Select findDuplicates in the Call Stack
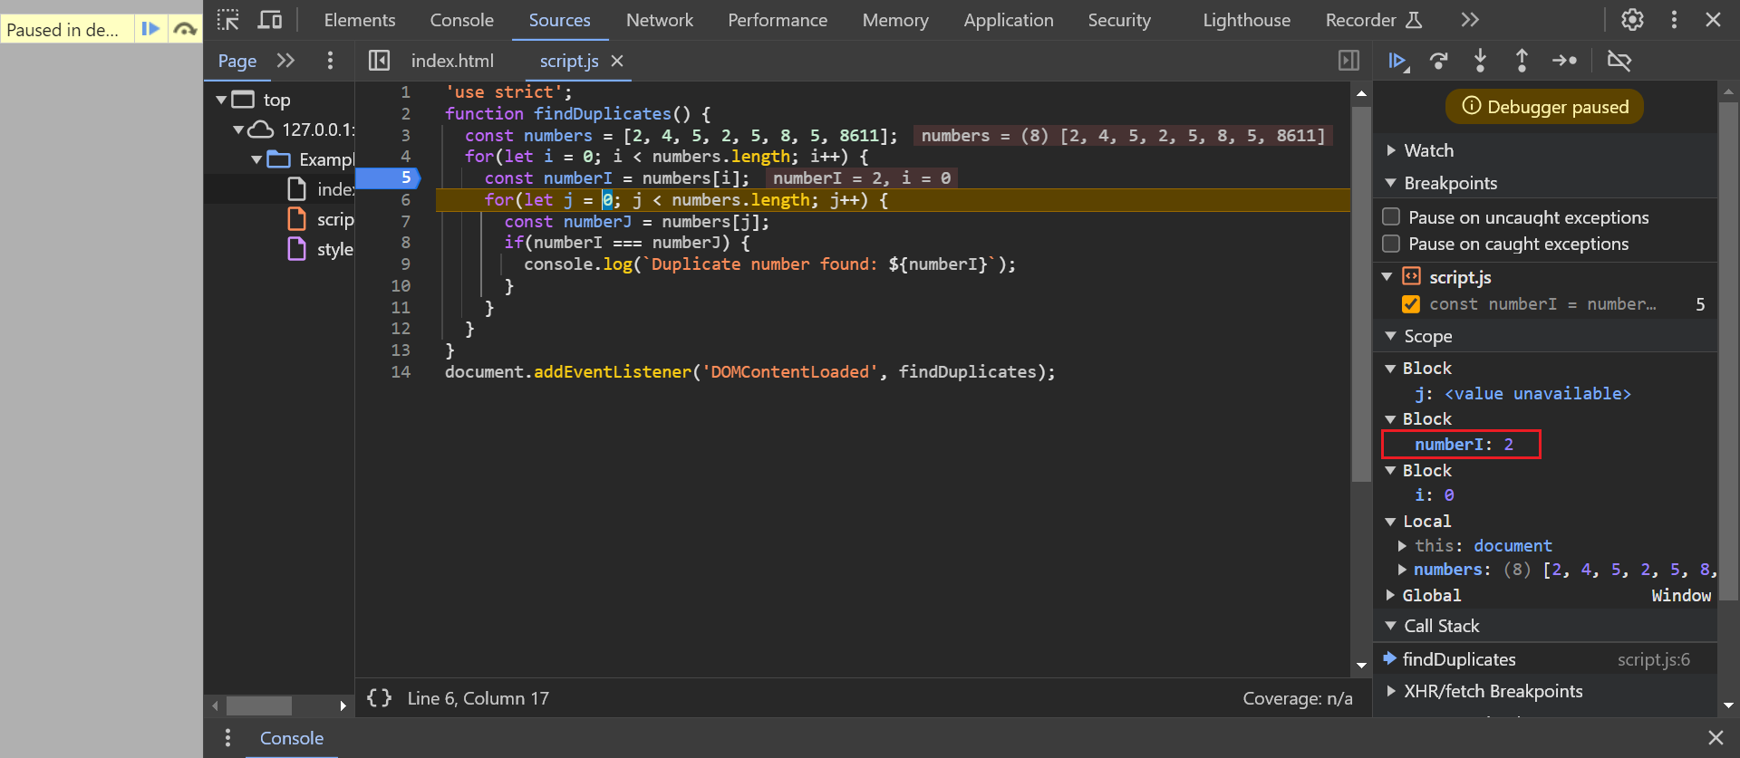 [1458, 659]
